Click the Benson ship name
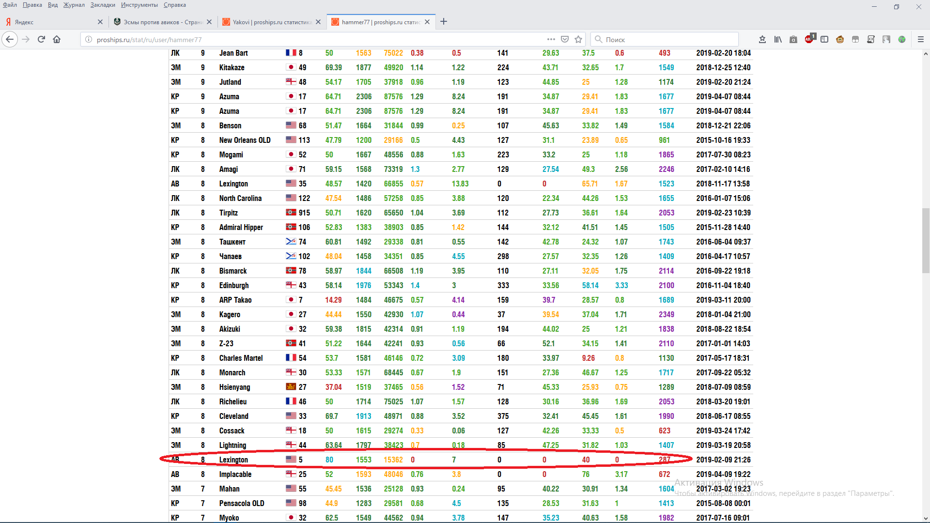Viewport: 930px width, 523px height. [230, 125]
